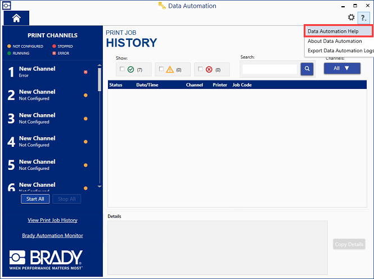Click Channel 1 error status icon
Viewport: 374px width, 279px height.
[x=85, y=72]
